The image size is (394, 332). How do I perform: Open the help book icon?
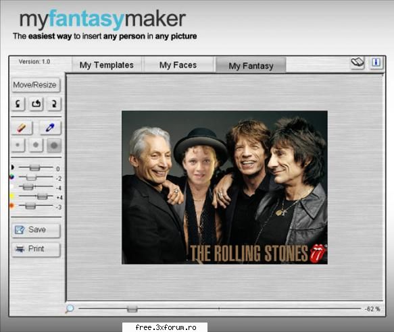(358, 62)
